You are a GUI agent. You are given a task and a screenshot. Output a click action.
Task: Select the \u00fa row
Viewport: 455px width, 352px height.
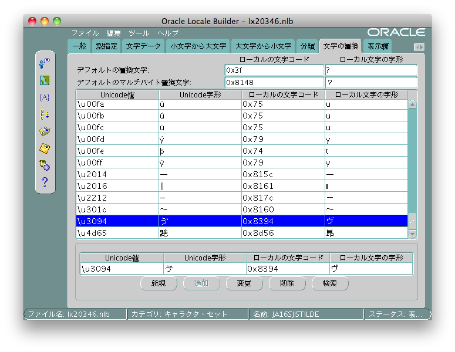(x=242, y=104)
